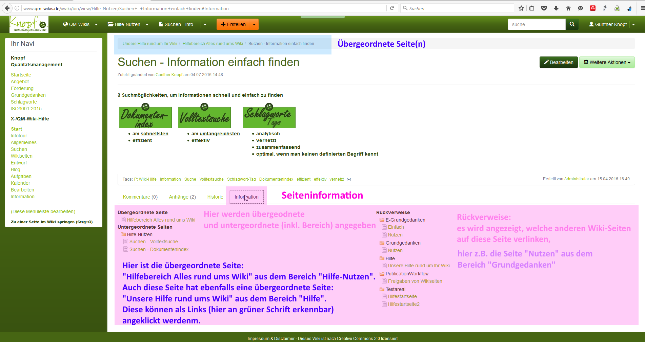The image size is (645, 342).
Task: Click into the wiki suche input field
Action: pyautogui.click(x=536, y=24)
